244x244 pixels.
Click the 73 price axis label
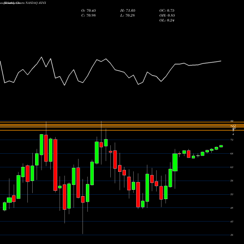pyautogui.click(x=232, y=140)
